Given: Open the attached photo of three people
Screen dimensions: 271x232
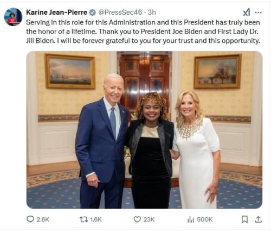Looking at the screenshot, I should click(x=144, y=130).
